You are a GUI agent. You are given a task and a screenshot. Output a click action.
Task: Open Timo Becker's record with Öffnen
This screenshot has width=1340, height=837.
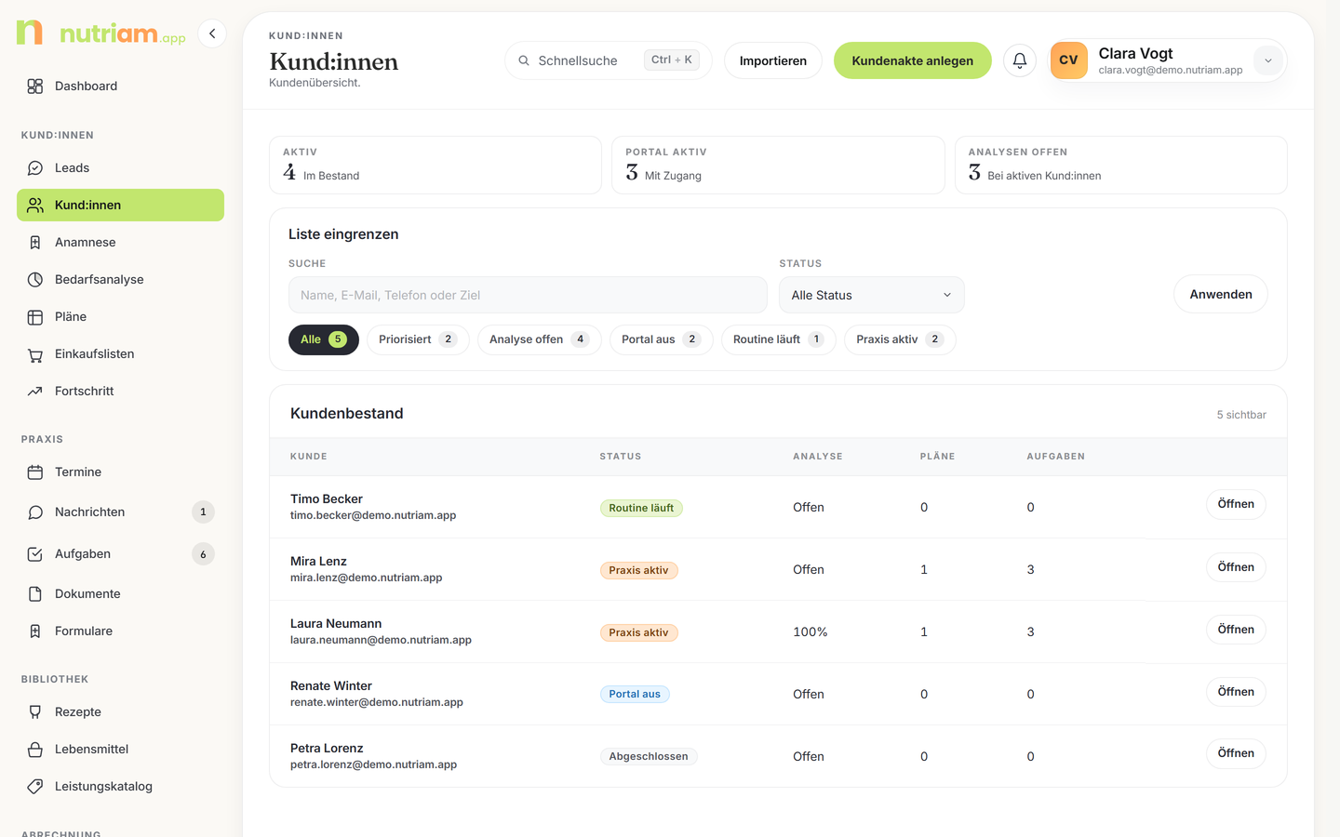pyautogui.click(x=1236, y=504)
